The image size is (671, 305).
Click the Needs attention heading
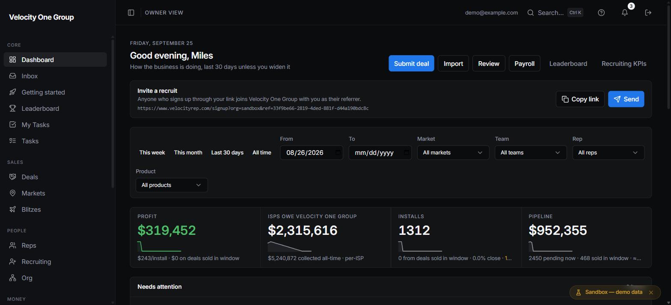click(x=159, y=287)
